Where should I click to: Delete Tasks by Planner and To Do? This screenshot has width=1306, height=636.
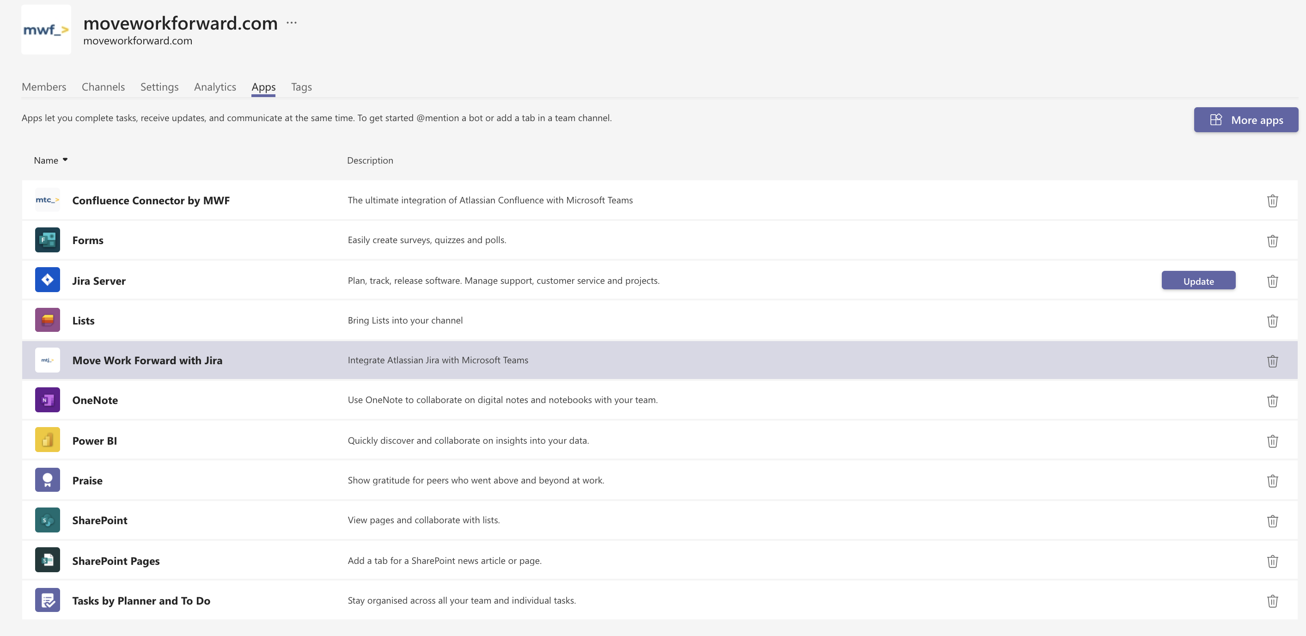click(x=1272, y=601)
